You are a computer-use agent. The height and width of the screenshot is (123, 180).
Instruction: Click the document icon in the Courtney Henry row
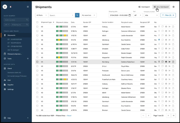pos(173,79)
